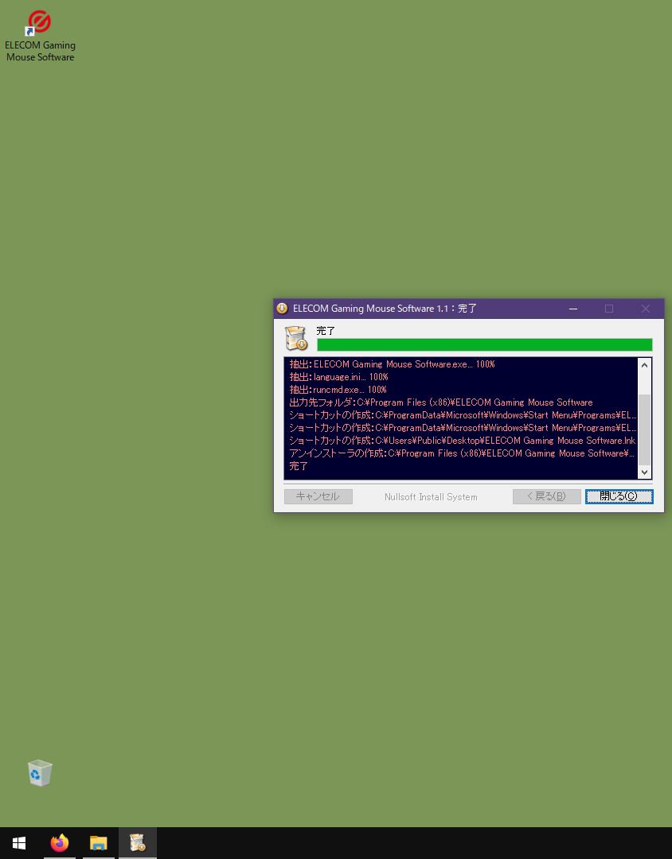Click the 完了 status label above progress bar
672x859 pixels.
(326, 331)
